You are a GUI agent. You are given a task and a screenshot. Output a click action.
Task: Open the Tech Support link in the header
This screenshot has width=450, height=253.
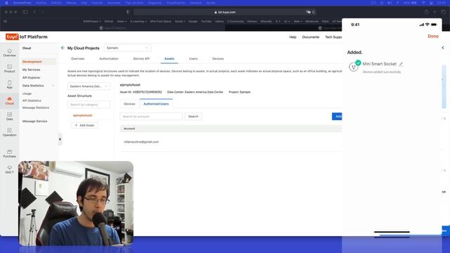click(x=333, y=37)
